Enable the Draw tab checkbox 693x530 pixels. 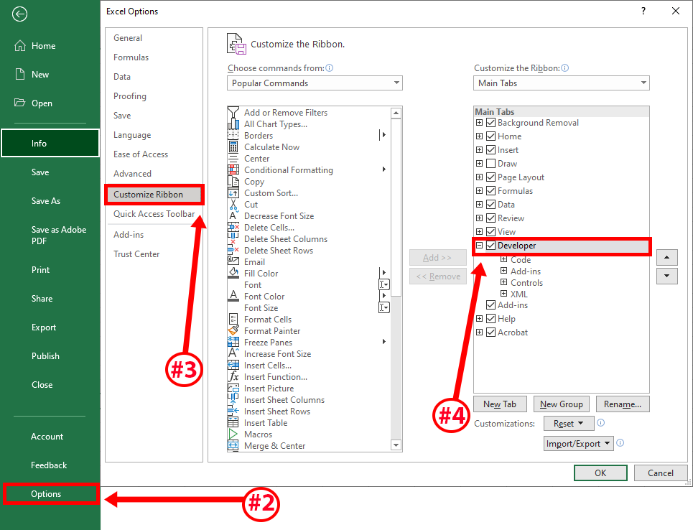(x=490, y=164)
